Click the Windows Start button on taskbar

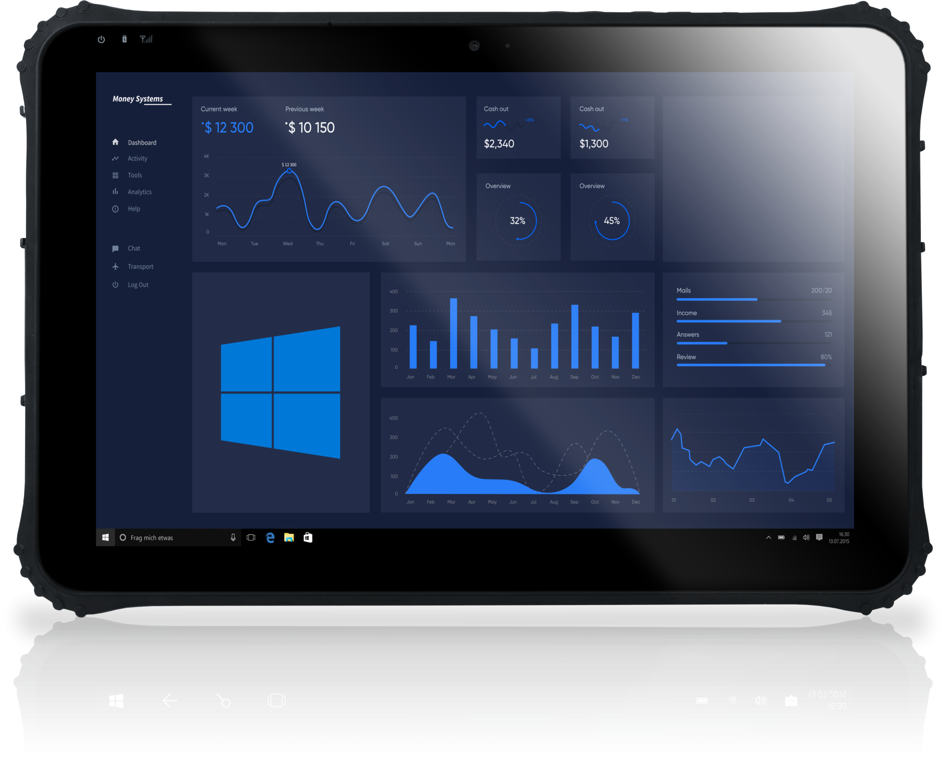click(x=105, y=538)
